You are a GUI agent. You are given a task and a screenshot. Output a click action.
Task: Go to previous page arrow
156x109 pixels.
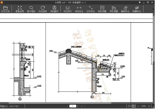click(x=67, y=106)
